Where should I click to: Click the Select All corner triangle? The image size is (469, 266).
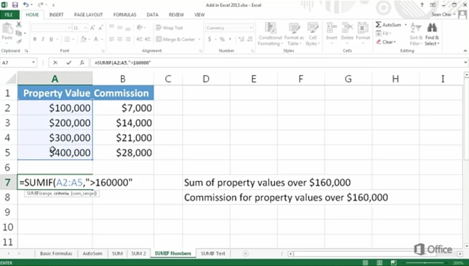click(x=11, y=79)
